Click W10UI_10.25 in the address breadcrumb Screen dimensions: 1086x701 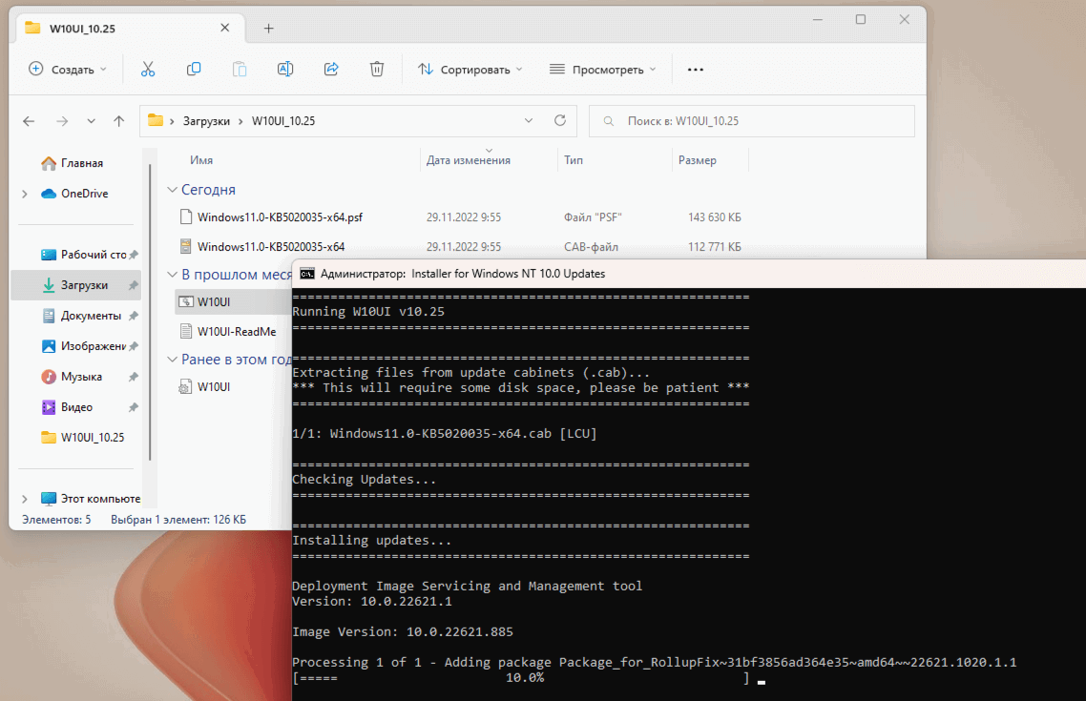tap(283, 121)
